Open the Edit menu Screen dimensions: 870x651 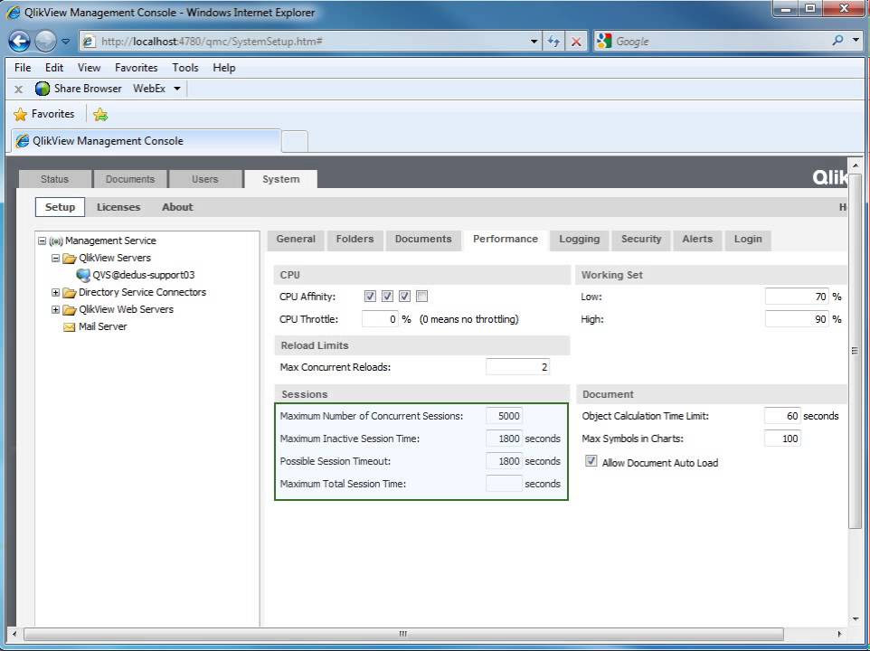[54, 68]
